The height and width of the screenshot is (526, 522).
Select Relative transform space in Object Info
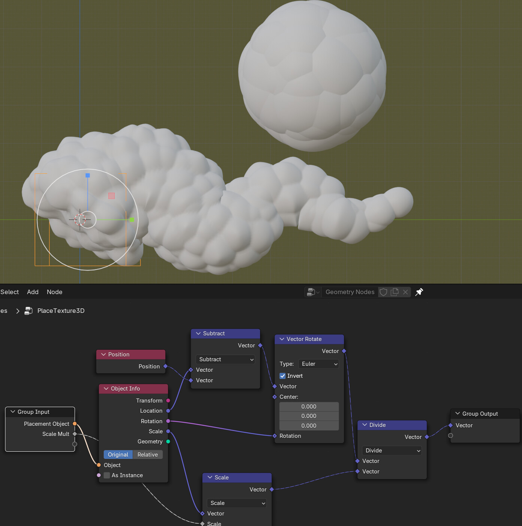click(148, 455)
